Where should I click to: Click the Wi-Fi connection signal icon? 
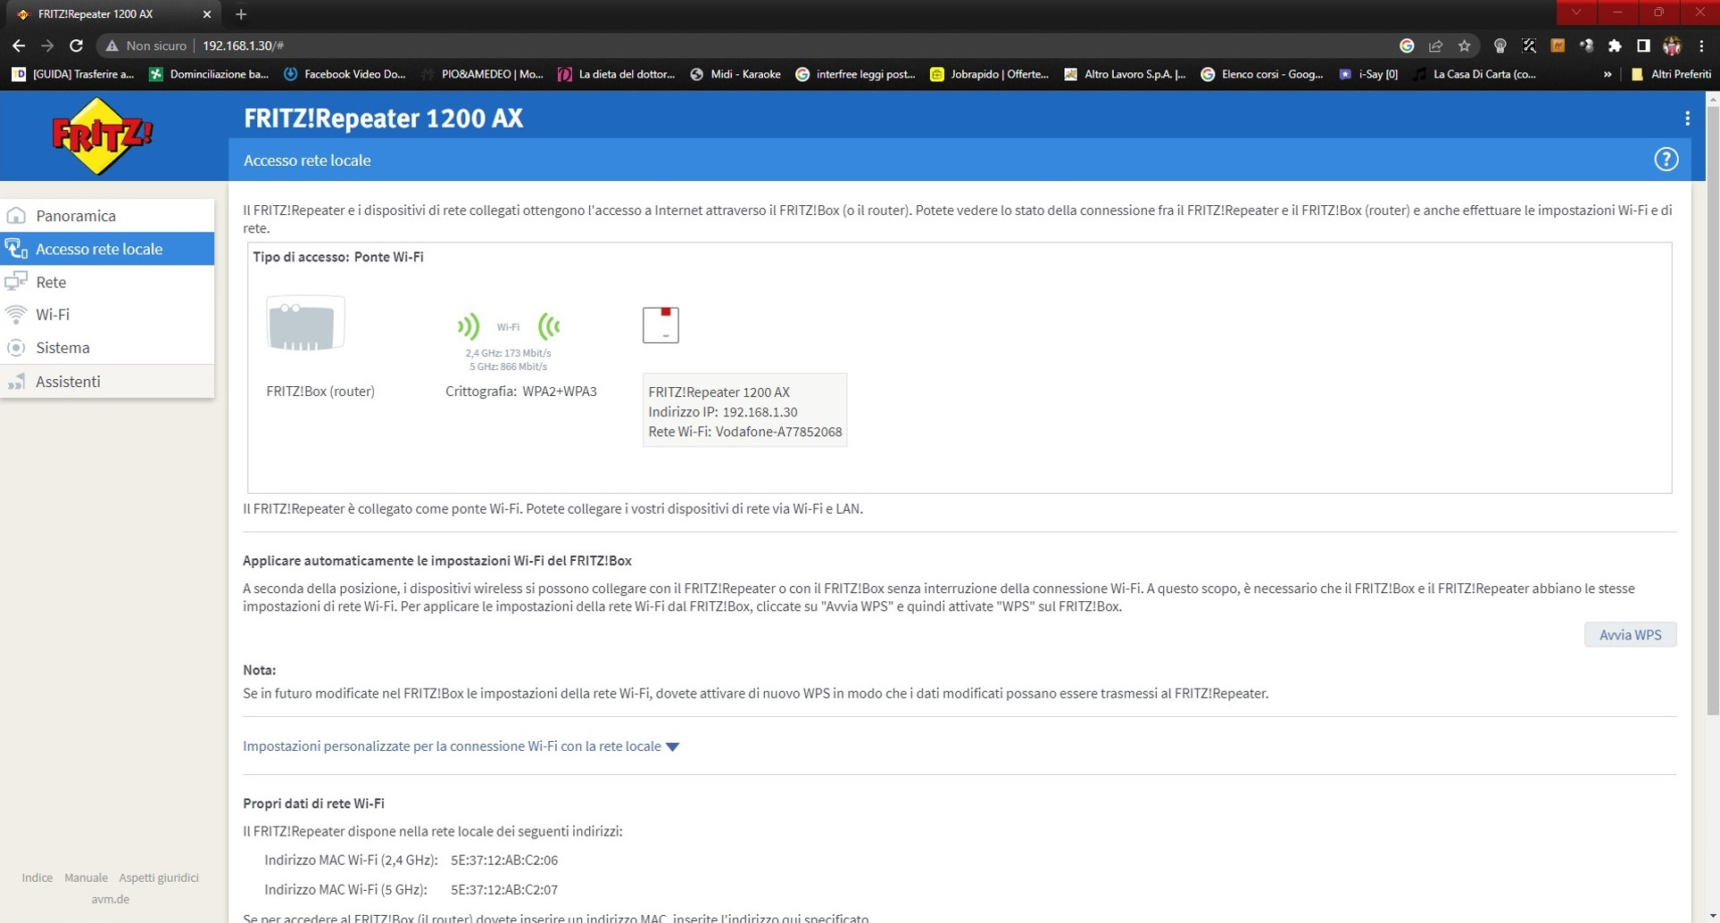pyautogui.click(x=508, y=326)
